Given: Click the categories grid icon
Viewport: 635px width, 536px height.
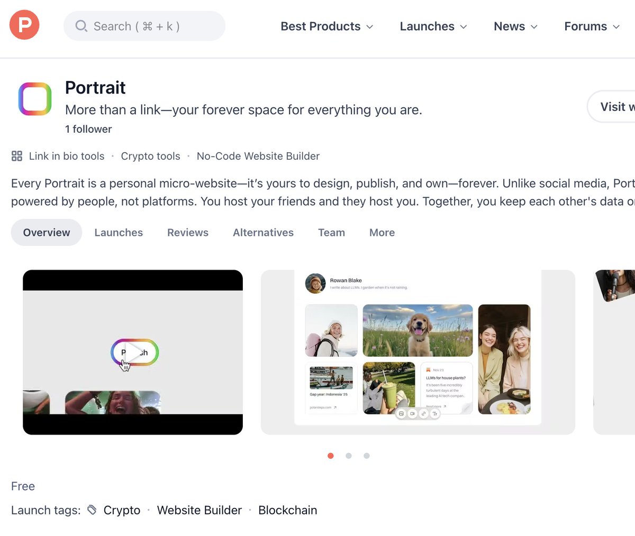Looking at the screenshot, I should point(17,156).
